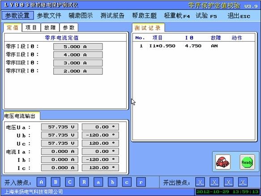Click the I0 column header

189,38
